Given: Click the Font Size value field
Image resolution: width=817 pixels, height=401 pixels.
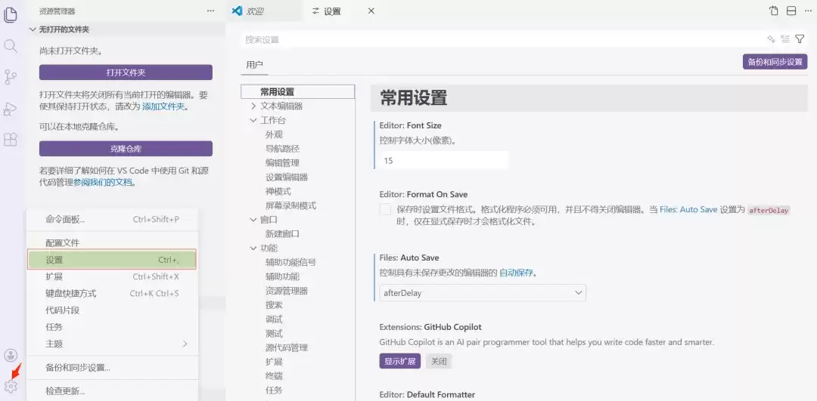Looking at the screenshot, I should (x=443, y=161).
